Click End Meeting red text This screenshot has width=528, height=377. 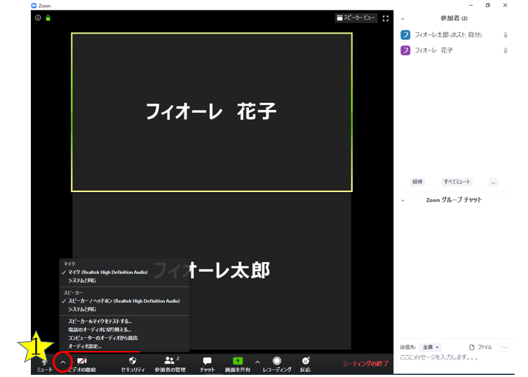[x=366, y=364]
